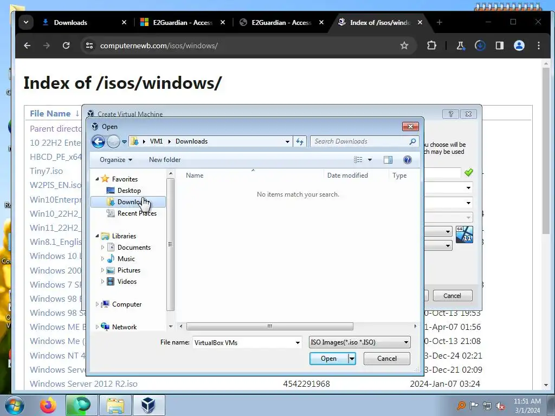
Task: Open the Chrome profile avatar
Action: point(519,45)
